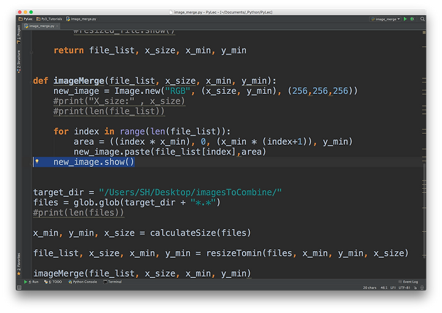The width and height of the screenshot is (442, 313).
Task: Click the '20 chars' selection info in status bar
Action: [370, 288]
